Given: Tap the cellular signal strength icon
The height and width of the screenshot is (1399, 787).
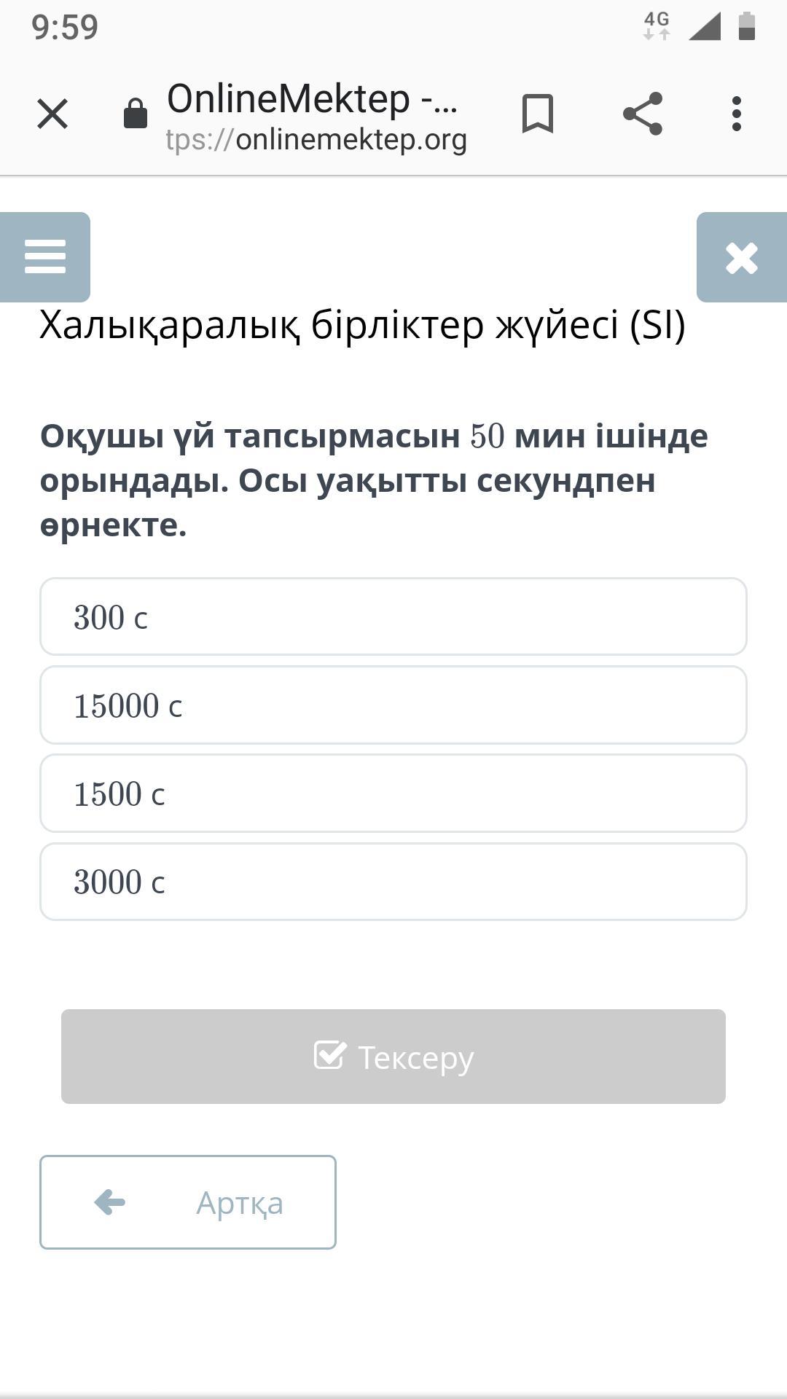Looking at the screenshot, I should click(x=705, y=27).
